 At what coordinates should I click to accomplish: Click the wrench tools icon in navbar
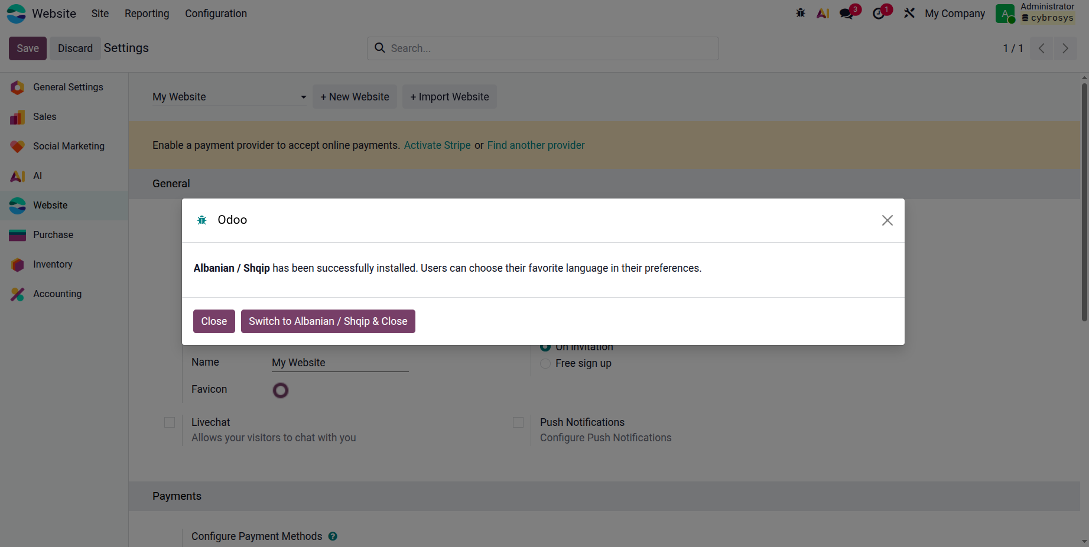click(909, 13)
